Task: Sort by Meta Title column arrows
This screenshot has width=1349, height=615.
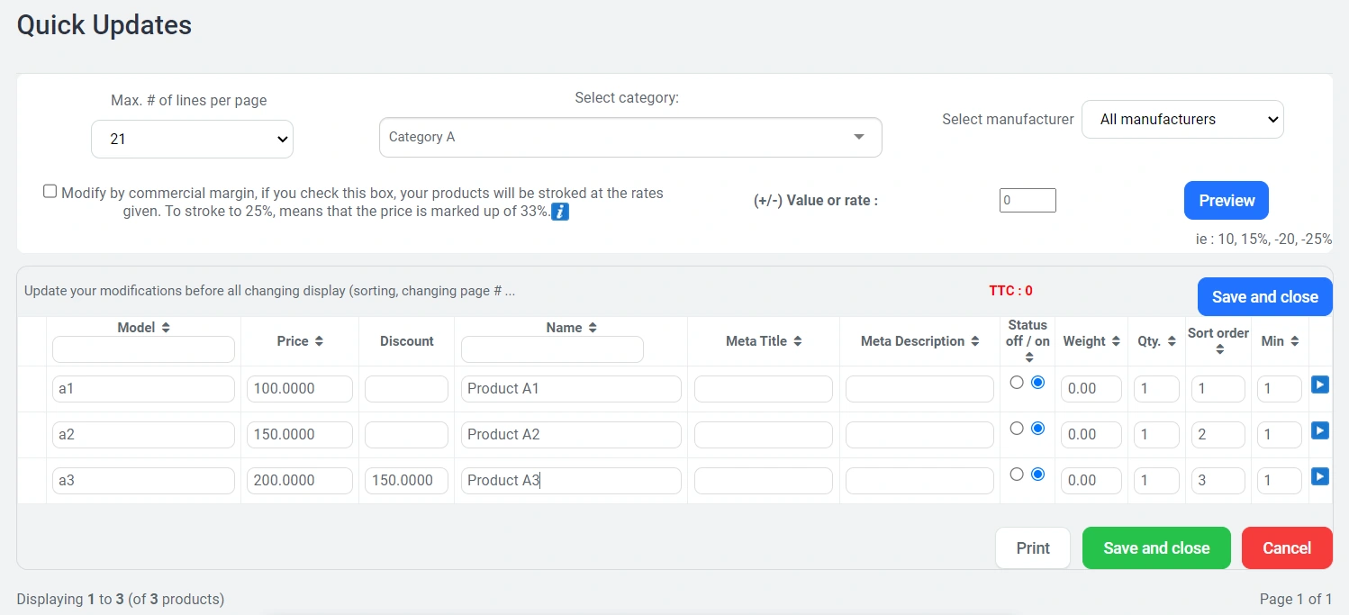Action: tap(798, 341)
